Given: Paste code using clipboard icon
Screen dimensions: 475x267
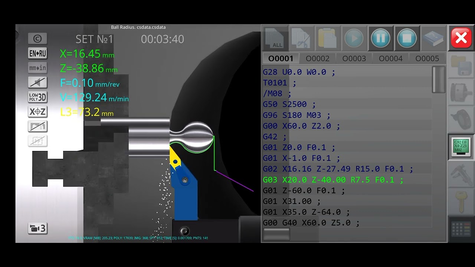Looking at the screenshot, I should click(328, 38).
